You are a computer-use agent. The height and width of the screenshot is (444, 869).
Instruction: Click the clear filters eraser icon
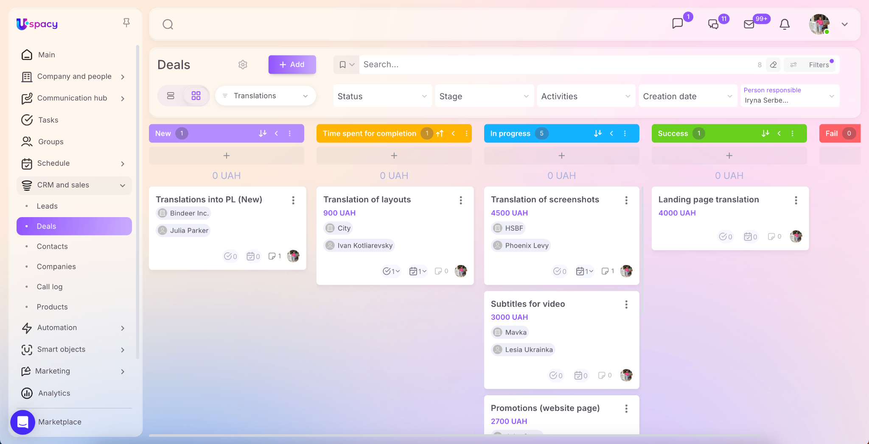coord(774,65)
